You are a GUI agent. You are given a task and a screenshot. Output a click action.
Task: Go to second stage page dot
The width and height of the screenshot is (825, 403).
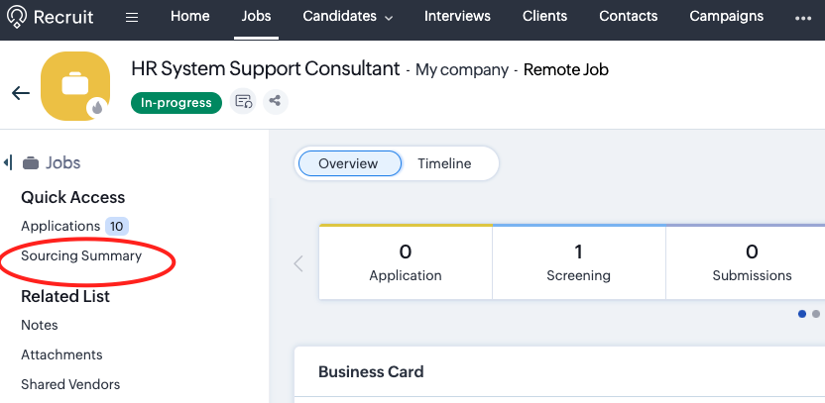815,314
